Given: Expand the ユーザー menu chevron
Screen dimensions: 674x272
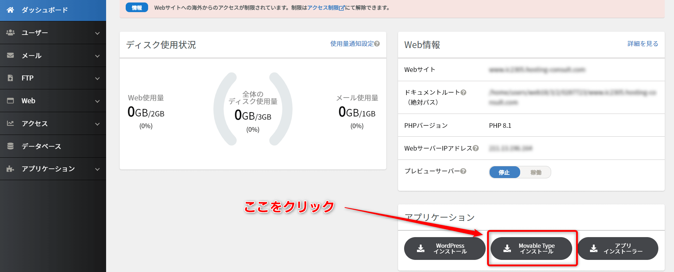Looking at the screenshot, I should (x=97, y=33).
